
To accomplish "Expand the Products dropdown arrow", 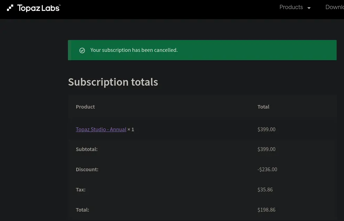I will pos(309,8).
